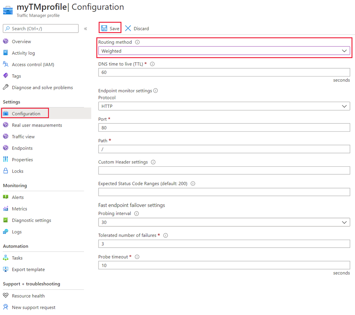Click the DNS time to live field

[x=224, y=72]
